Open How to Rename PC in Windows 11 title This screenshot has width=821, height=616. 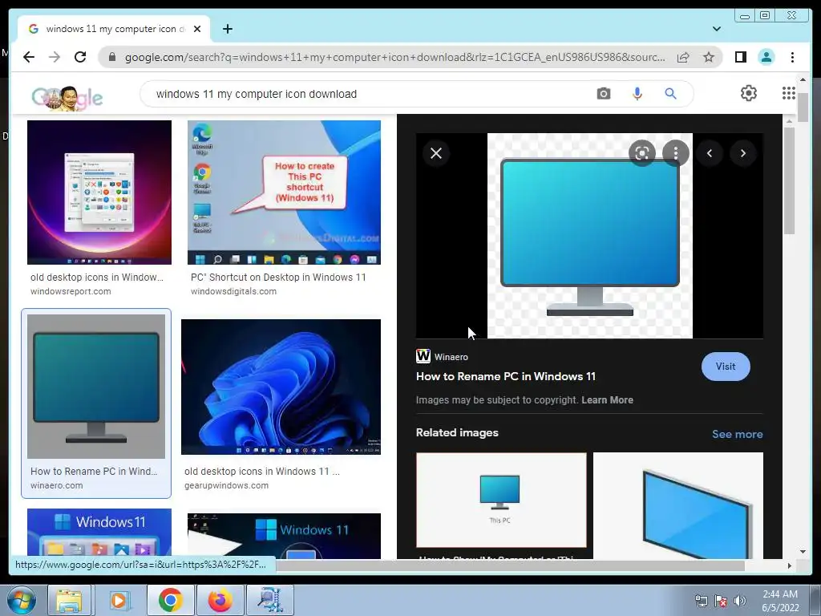coord(506,377)
